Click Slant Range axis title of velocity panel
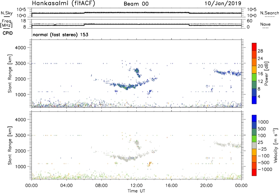 (10, 146)
